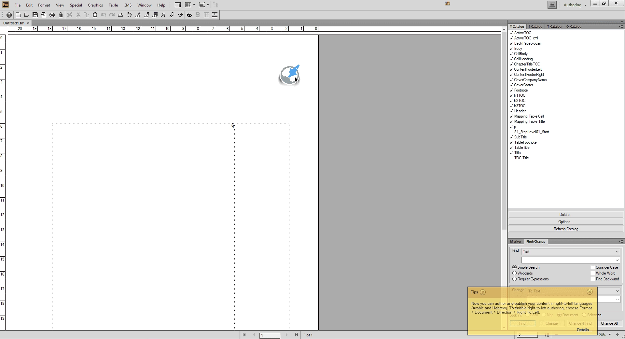Enable the Find Backward checkbox
The width and height of the screenshot is (625, 339).
tap(593, 279)
